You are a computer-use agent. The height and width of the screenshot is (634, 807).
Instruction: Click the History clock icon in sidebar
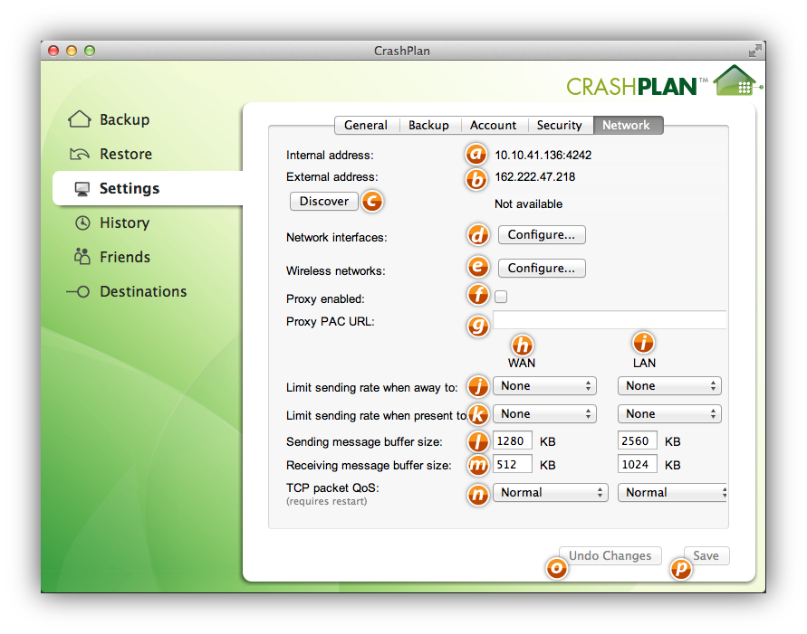click(82, 222)
